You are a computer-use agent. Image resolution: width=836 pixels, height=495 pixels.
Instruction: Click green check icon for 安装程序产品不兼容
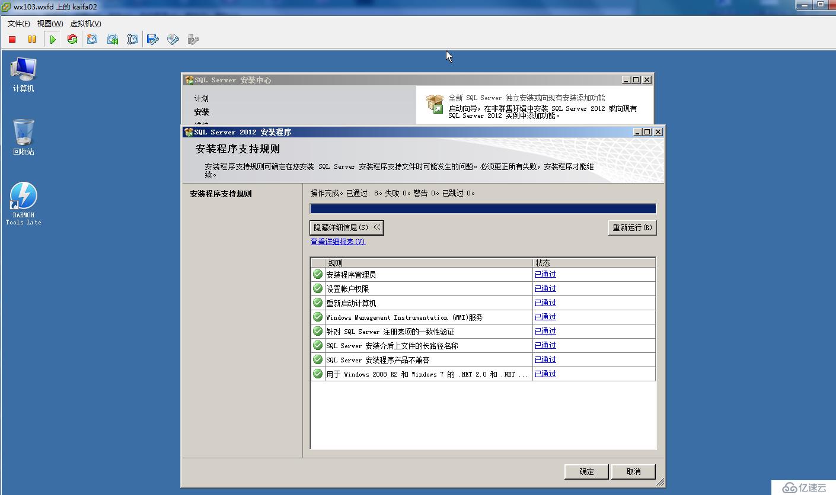click(318, 359)
